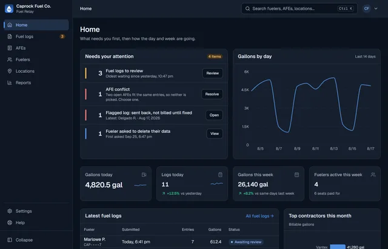Click the 26,140 gal weekly value
Screen dimensions: 388x249
click(253, 185)
